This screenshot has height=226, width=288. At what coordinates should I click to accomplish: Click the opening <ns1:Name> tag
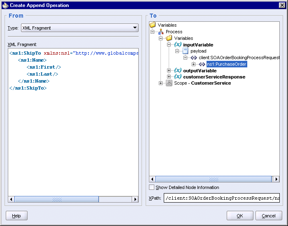click(33, 60)
